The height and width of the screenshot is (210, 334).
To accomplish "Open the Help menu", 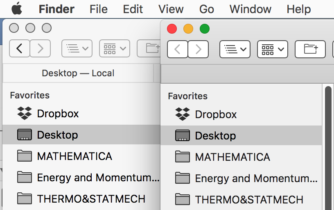I will coord(299,9).
